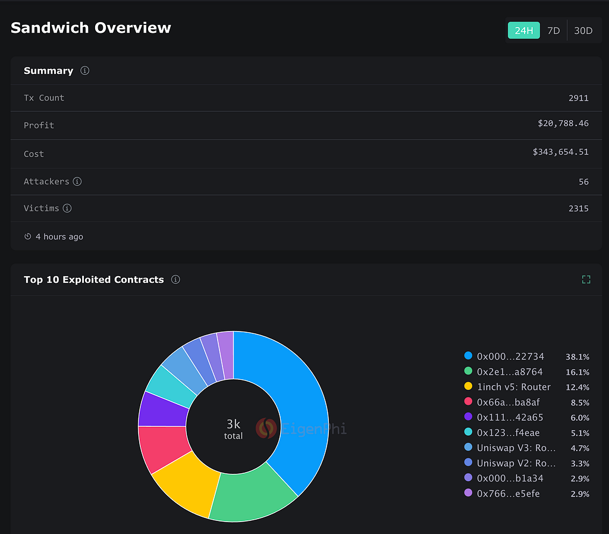Click the teal 0x123...f4eae legend dot

(468, 432)
